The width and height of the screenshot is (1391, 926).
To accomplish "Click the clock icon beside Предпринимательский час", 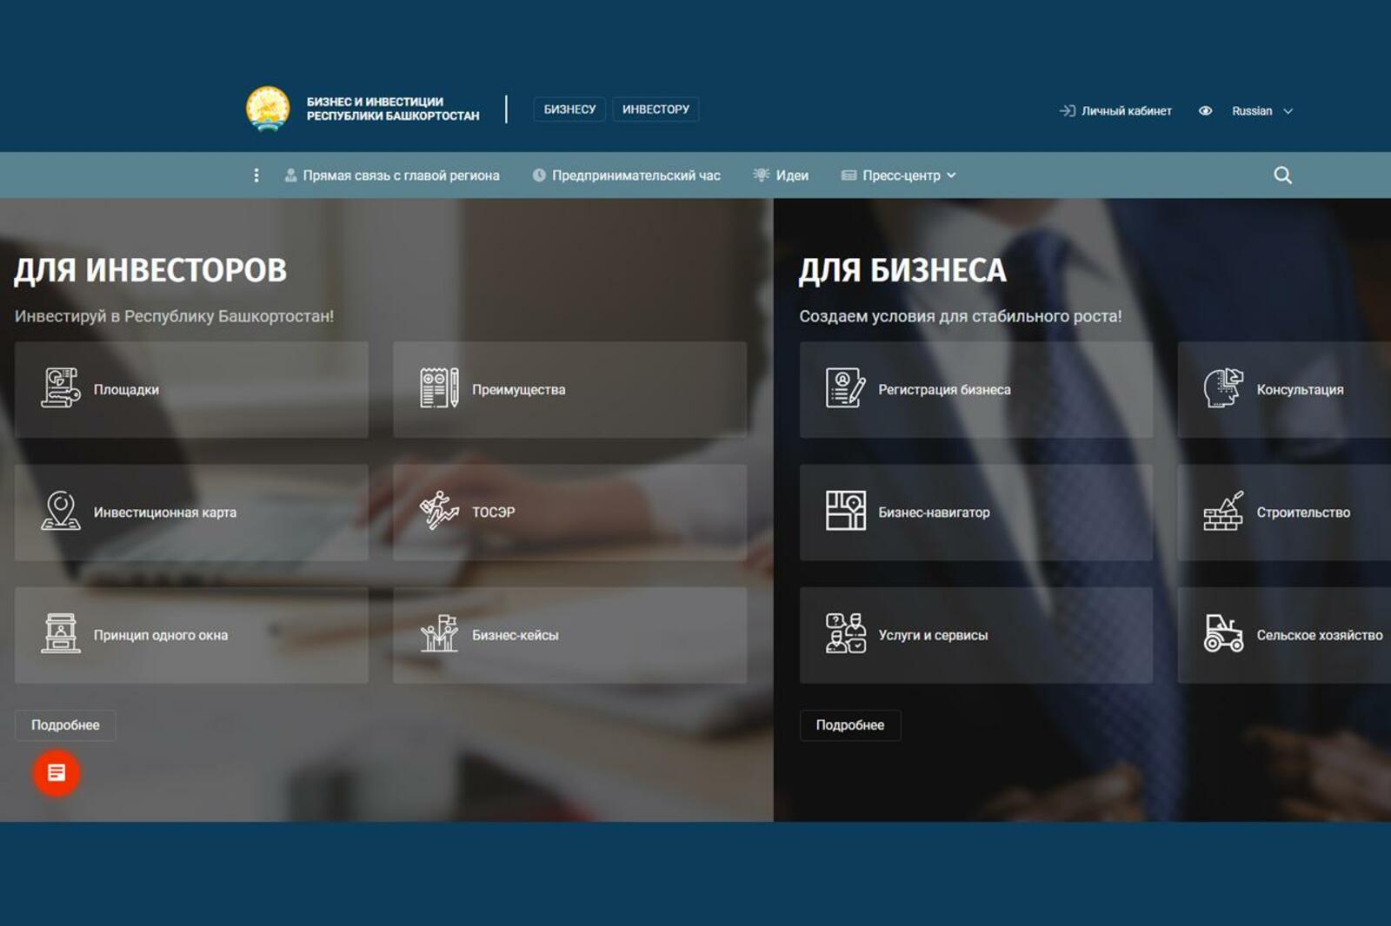I will 539,175.
